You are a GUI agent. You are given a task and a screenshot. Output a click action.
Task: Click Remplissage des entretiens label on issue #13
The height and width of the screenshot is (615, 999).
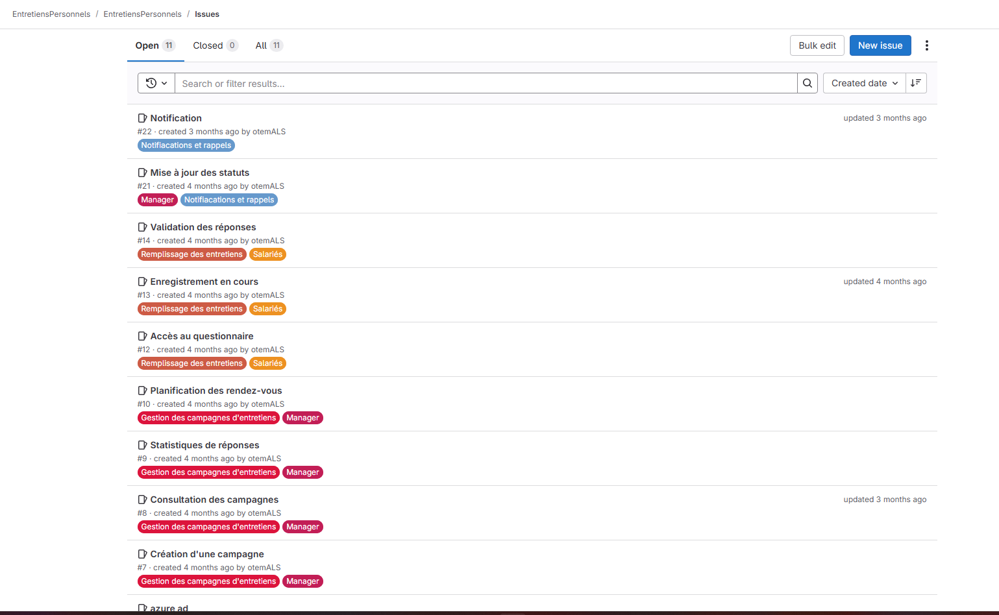pyautogui.click(x=192, y=309)
